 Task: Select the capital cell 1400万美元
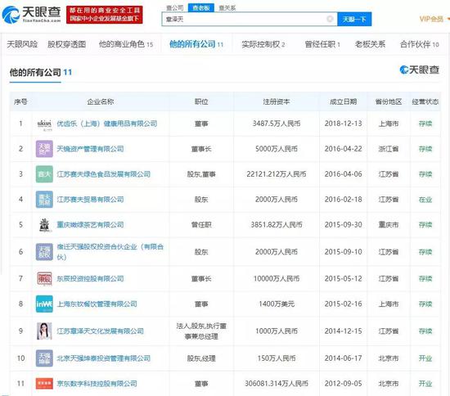coord(277,304)
